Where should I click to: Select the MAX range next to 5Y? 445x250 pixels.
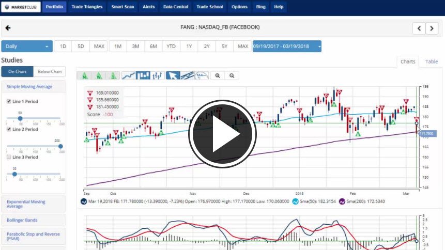pyautogui.click(x=242, y=46)
